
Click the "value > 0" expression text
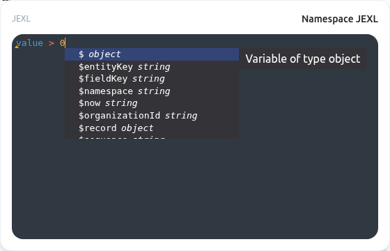[40, 43]
